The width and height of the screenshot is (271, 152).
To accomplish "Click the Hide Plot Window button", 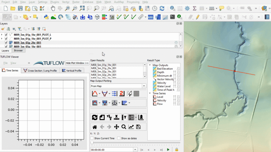I will [x=77, y=63].
